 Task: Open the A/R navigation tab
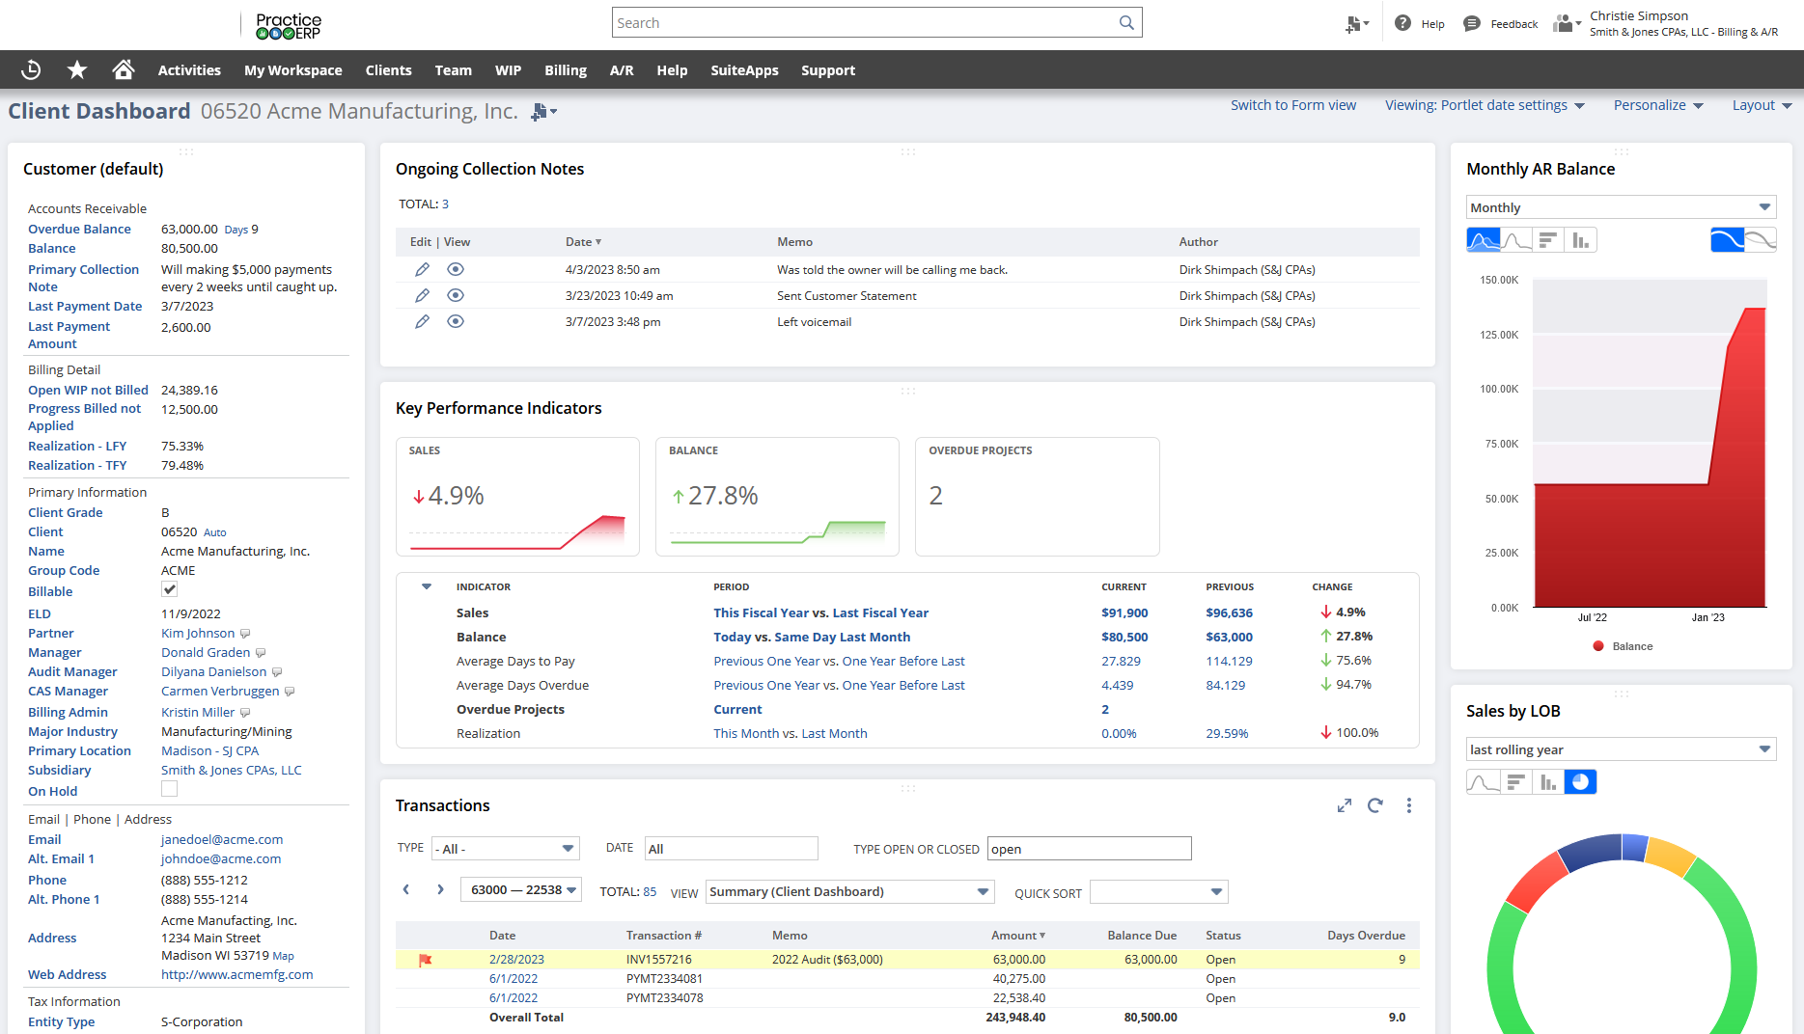pyautogui.click(x=622, y=69)
